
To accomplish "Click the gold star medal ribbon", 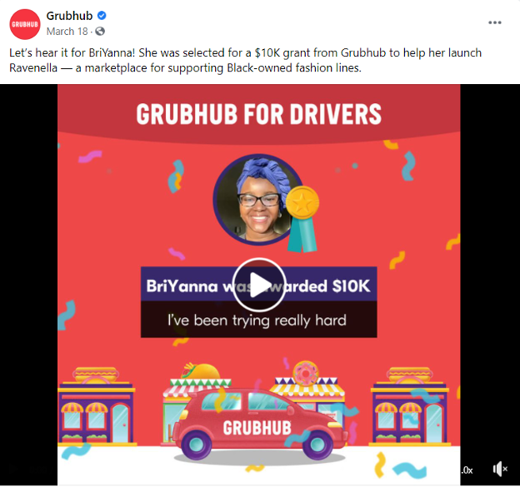I will pos(302,219).
